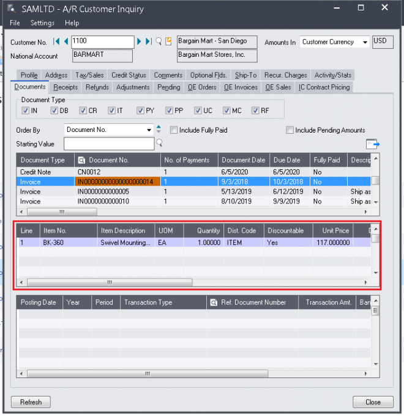Open the Settings menu
The width and height of the screenshot is (404, 416).
point(42,23)
